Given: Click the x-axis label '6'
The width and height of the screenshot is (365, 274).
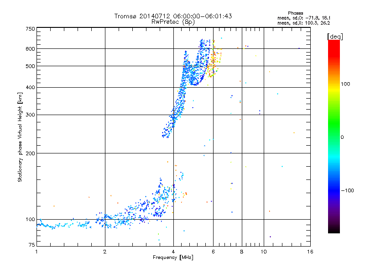Looking at the screenshot, I should [x=213, y=252].
